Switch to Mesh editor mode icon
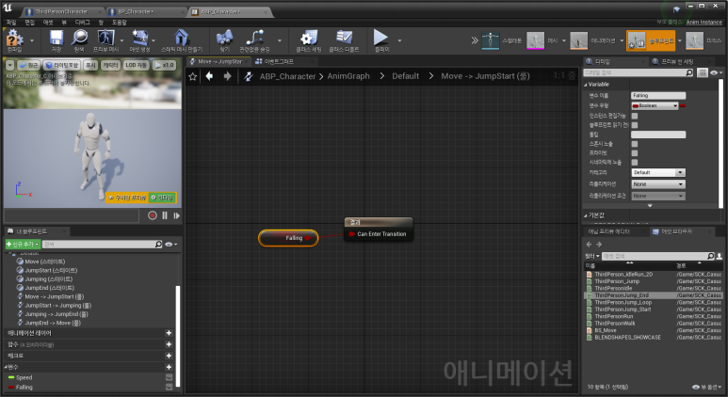The image size is (728, 397). point(535,40)
